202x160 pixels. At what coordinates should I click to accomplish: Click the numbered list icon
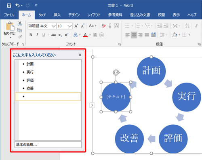[137, 26]
